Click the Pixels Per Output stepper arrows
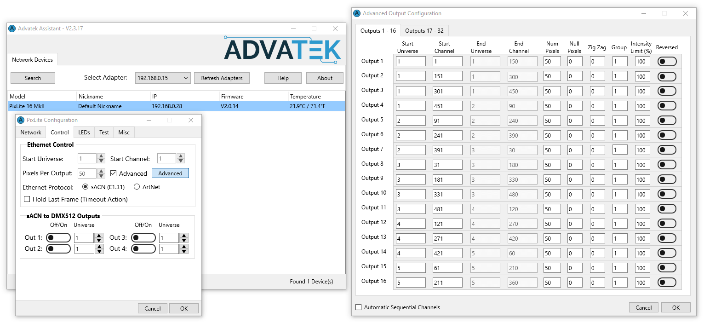This screenshot has width=704, height=323. point(101,173)
